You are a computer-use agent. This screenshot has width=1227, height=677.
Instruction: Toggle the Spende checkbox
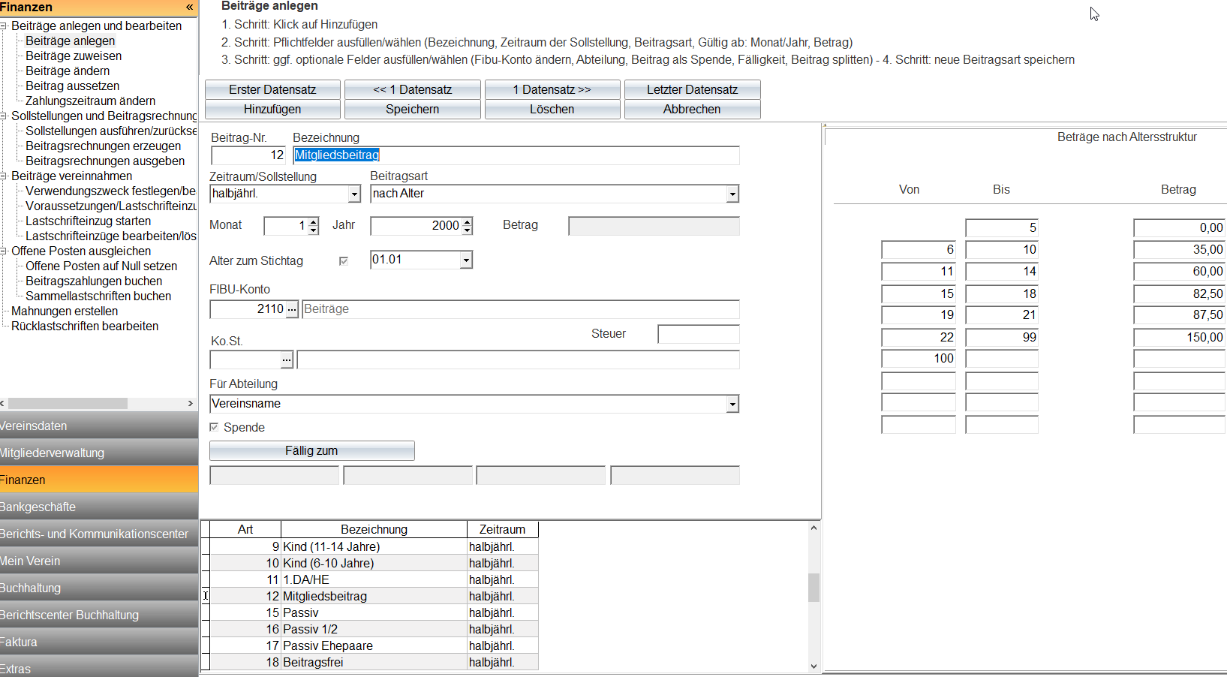215,427
